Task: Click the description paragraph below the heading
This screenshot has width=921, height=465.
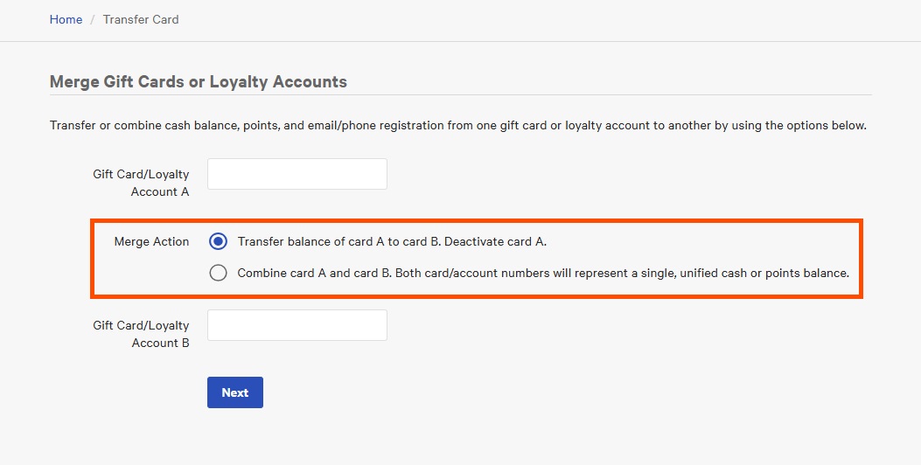Action: [x=457, y=125]
